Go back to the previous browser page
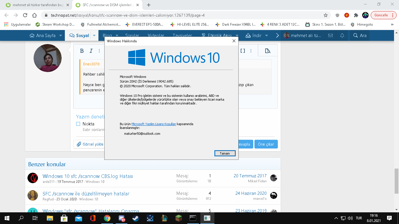The width and height of the screenshot is (399, 224). [x=6, y=15]
